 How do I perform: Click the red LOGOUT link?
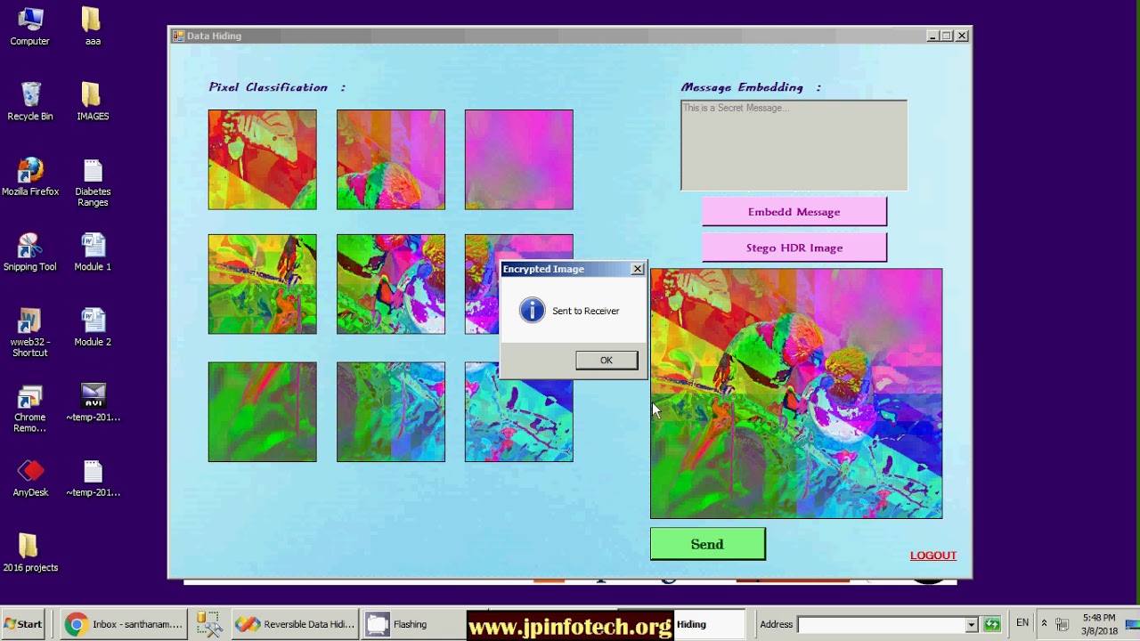(932, 556)
